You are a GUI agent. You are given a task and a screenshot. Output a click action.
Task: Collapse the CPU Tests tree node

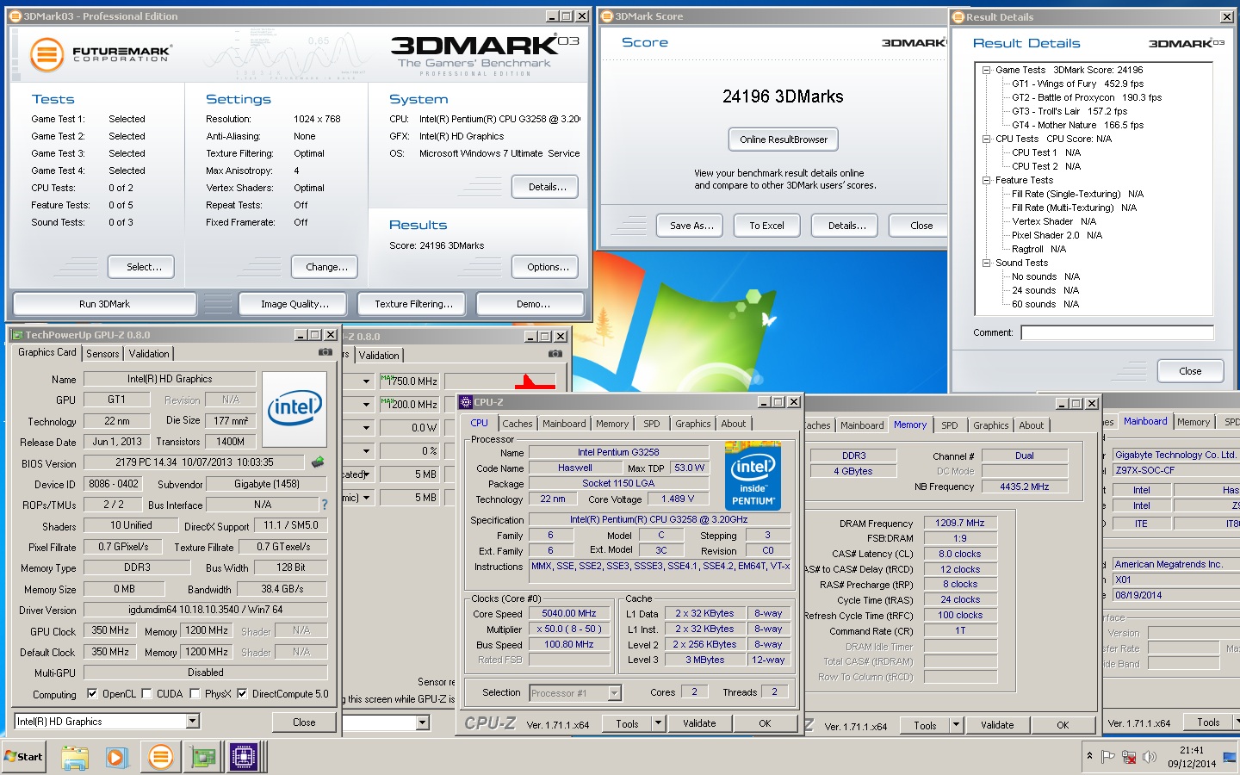click(x=987, y=139)
